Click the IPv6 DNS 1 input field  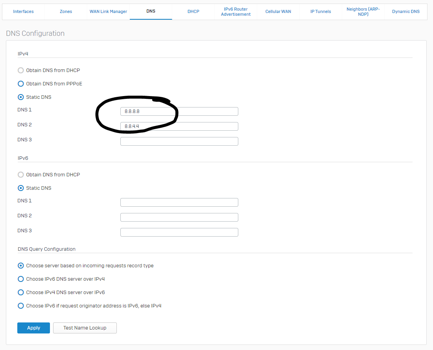[179, 202]
